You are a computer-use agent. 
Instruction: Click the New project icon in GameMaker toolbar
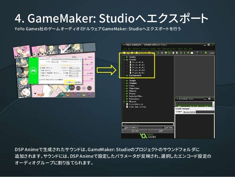tap(124, 53)
